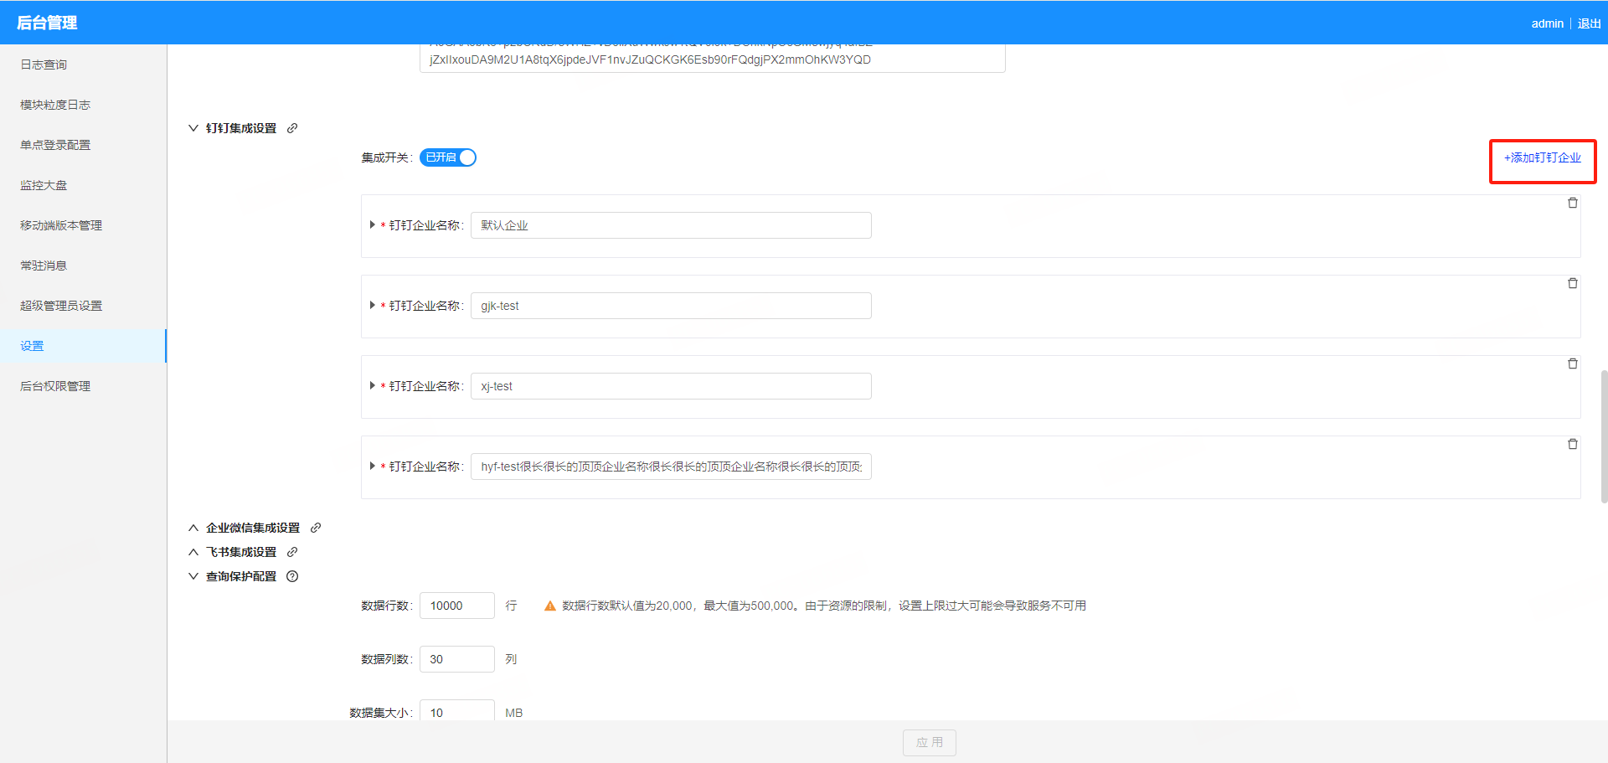
Task: Collapse the 钉钉集成设置 section
Action: pos(193,128)
